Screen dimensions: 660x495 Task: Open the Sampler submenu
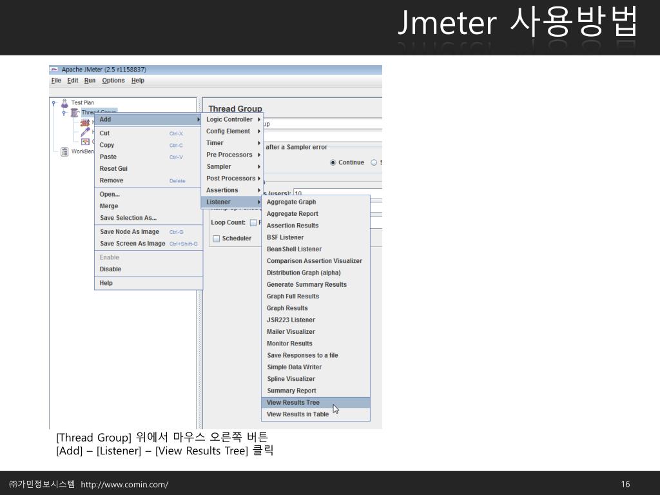(232, 167)
